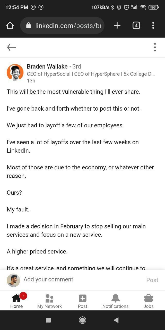Open the browser three-dot menu
Screen dimensions: 165x330
[153, 25]
